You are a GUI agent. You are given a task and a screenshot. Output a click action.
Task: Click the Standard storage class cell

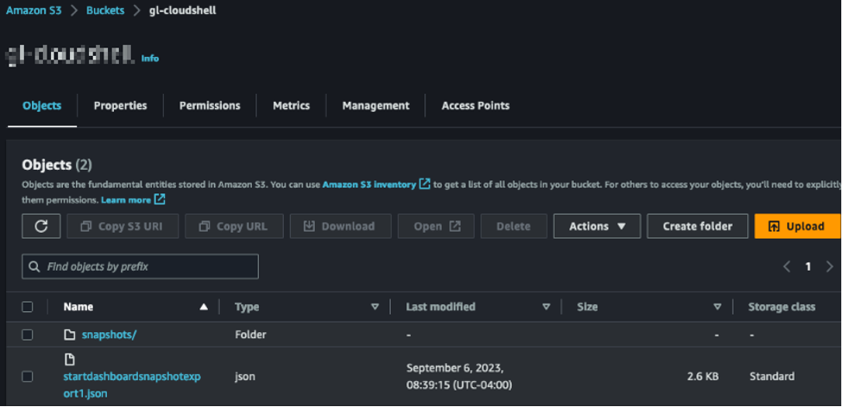(x=771, y=377)
